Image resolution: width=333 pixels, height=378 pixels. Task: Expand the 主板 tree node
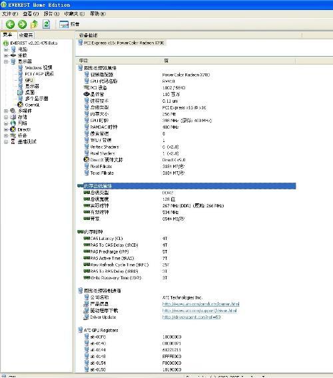pyautogui.click(x=6, y=55)
